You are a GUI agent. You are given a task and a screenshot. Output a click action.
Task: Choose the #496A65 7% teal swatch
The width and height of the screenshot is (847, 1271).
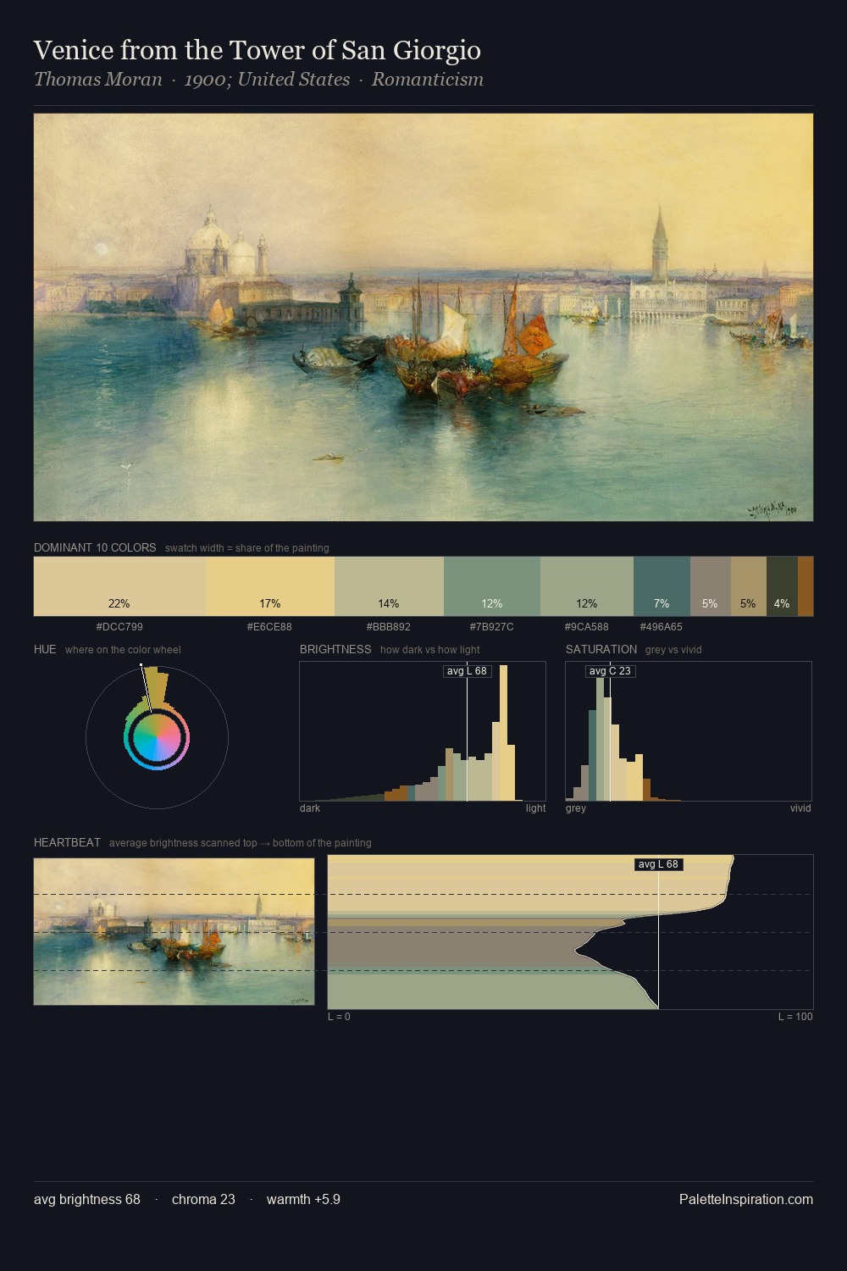pyautogui.click(x=662, y=586)
